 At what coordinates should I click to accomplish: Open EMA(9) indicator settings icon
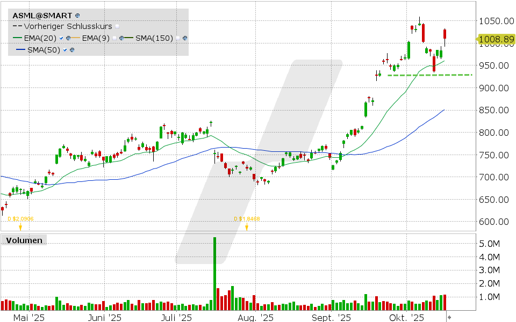pyautogui.click(x=121, y=38)
